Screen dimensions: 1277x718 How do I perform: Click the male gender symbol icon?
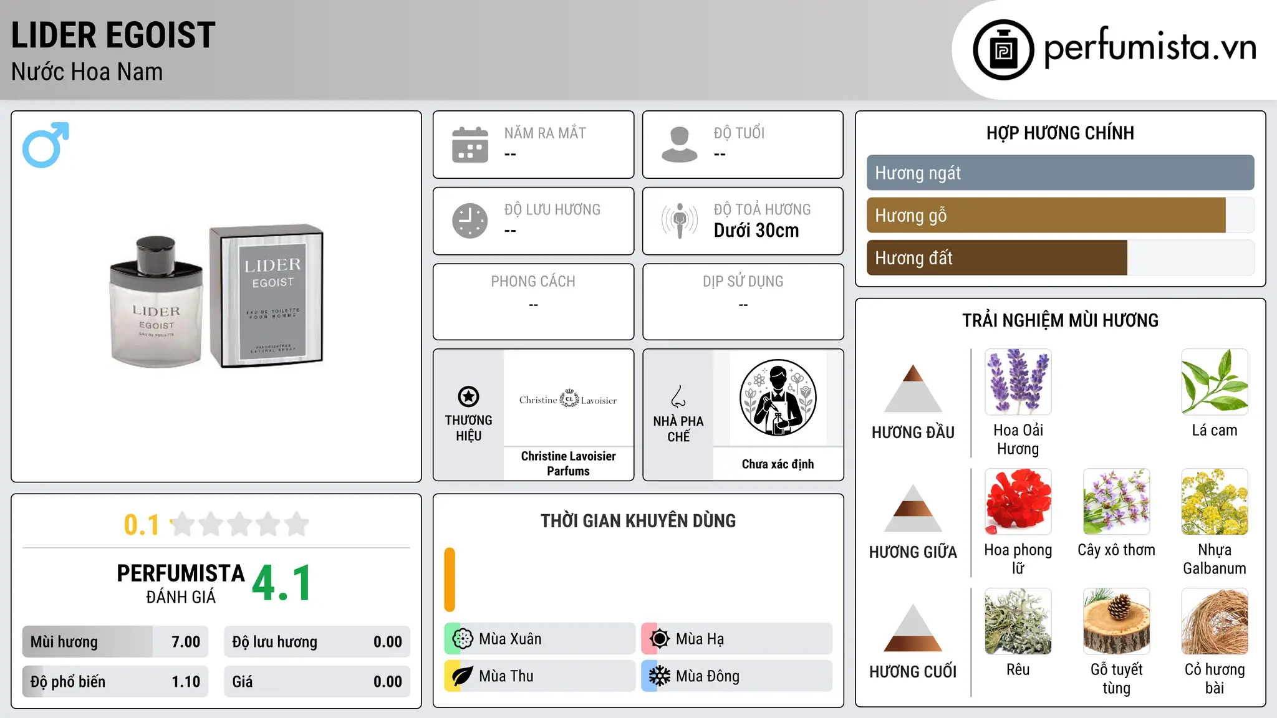(x=46, y=145)
